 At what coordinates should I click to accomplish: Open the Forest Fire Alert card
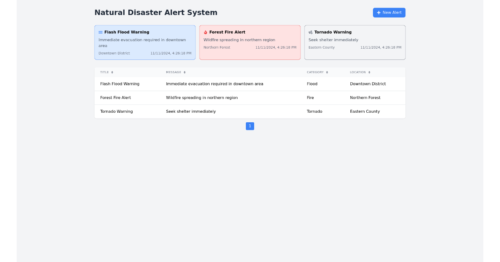(x=250, y=42)
